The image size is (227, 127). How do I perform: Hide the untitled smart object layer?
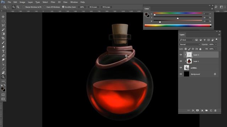click(181, 67)
